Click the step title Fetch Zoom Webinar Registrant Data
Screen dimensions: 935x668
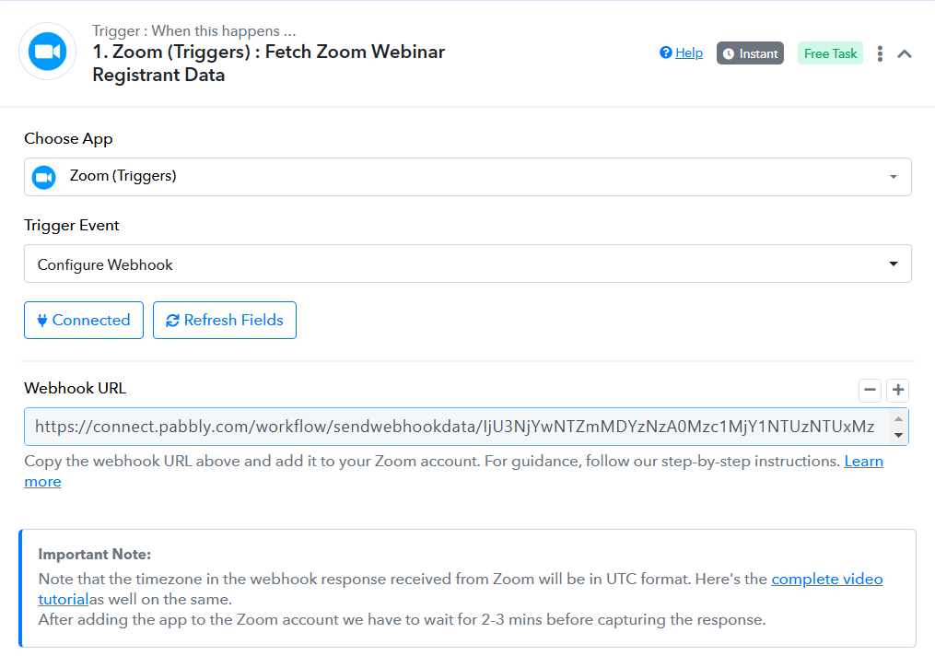point(268,64)
